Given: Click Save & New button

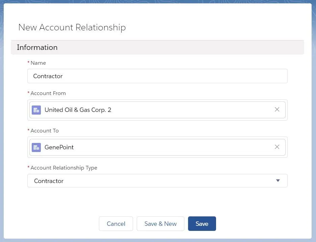Looking at the screenshot, I should pyautogui.click(x=160, y=224).
